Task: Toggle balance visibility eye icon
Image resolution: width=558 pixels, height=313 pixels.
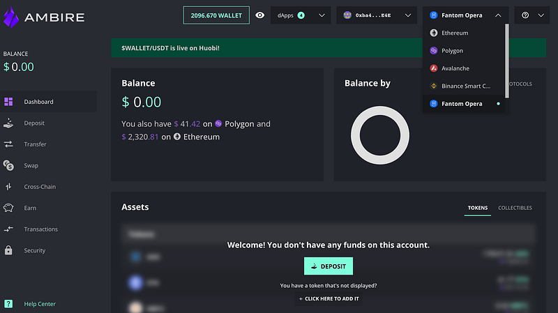Action: pyautogui.click(x=259, y=15)
